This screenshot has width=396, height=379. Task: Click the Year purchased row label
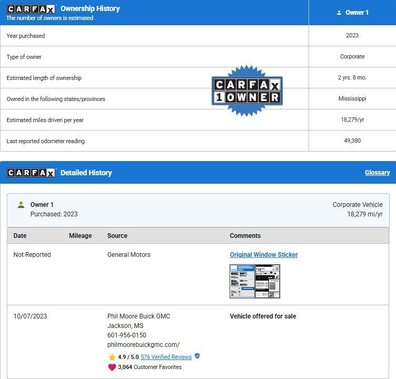tap(26, 36)
